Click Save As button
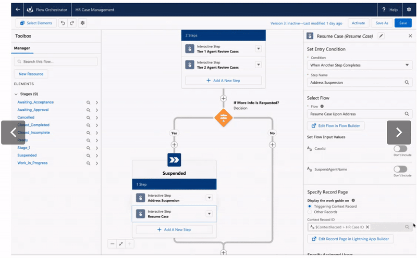This screenshot has height=258, width=417. coord(382,23)
